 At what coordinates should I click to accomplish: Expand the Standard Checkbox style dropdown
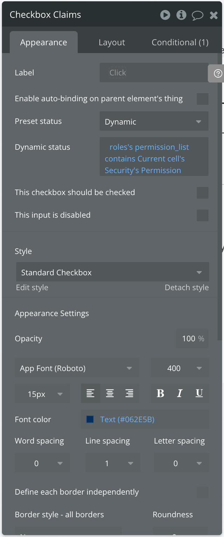(112, 272)
